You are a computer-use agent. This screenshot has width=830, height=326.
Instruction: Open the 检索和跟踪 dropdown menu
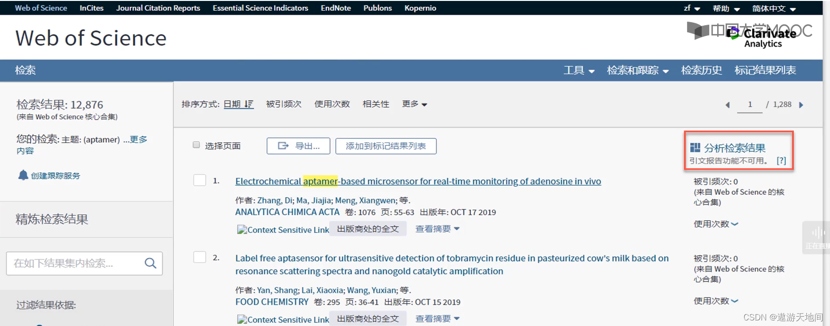(x=638, y=70)
